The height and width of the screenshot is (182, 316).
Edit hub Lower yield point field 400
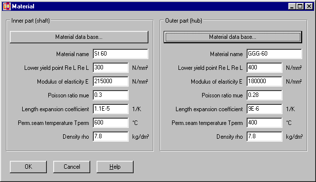[x=264, y=67]
